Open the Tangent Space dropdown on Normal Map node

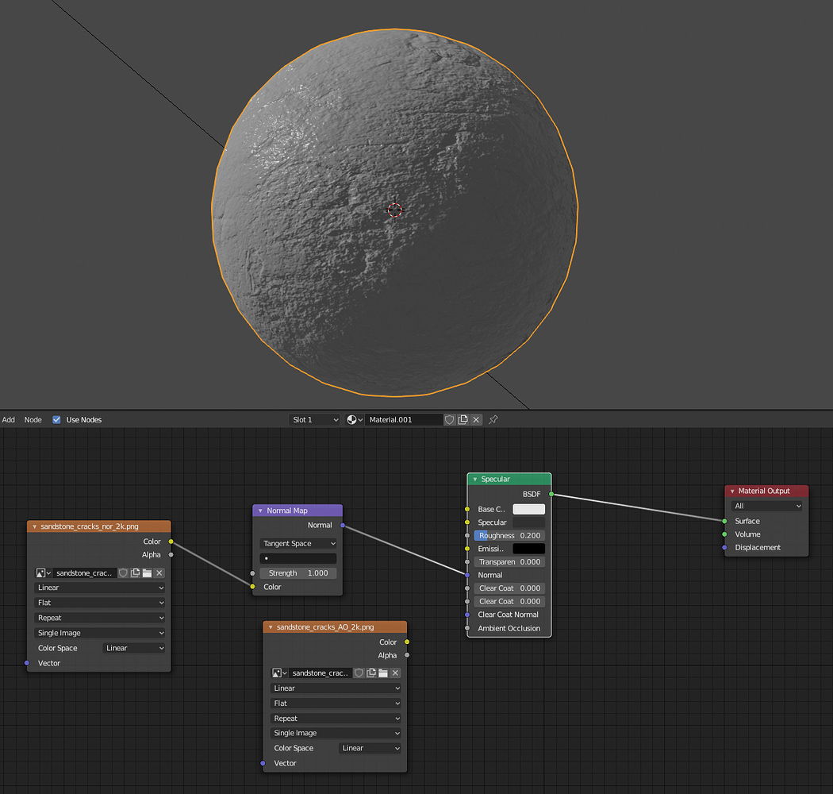pyautogui.click(x=297, y=543)
